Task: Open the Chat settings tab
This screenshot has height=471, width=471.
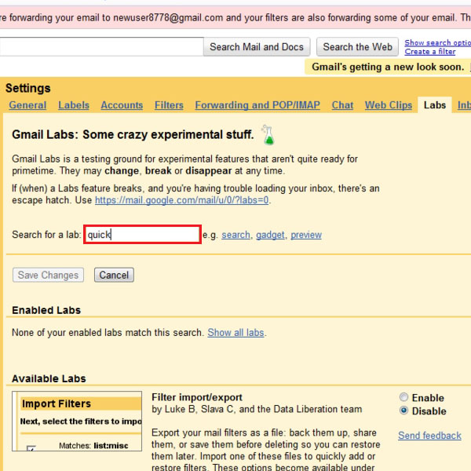Action: (x=342, y=105)
